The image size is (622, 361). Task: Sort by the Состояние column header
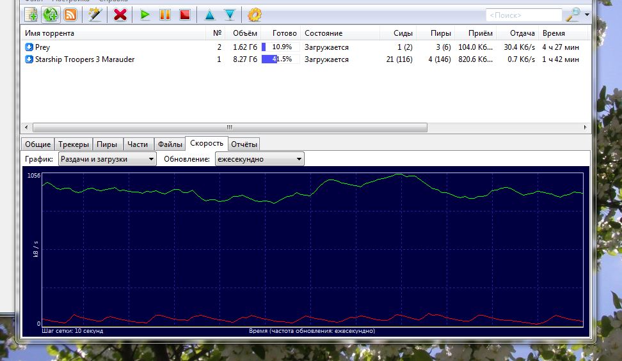(323, 33)
